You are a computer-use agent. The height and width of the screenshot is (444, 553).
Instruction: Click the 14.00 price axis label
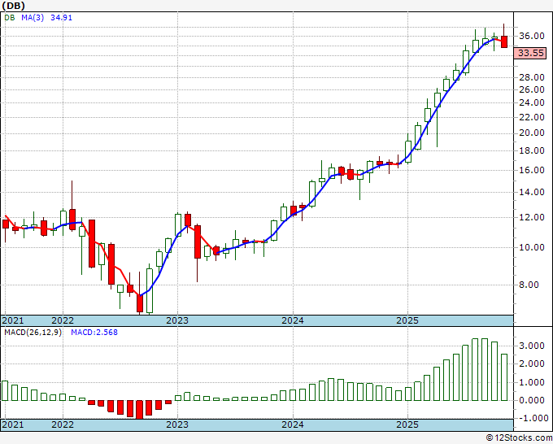pyautogui.click(x=532, y=192)
